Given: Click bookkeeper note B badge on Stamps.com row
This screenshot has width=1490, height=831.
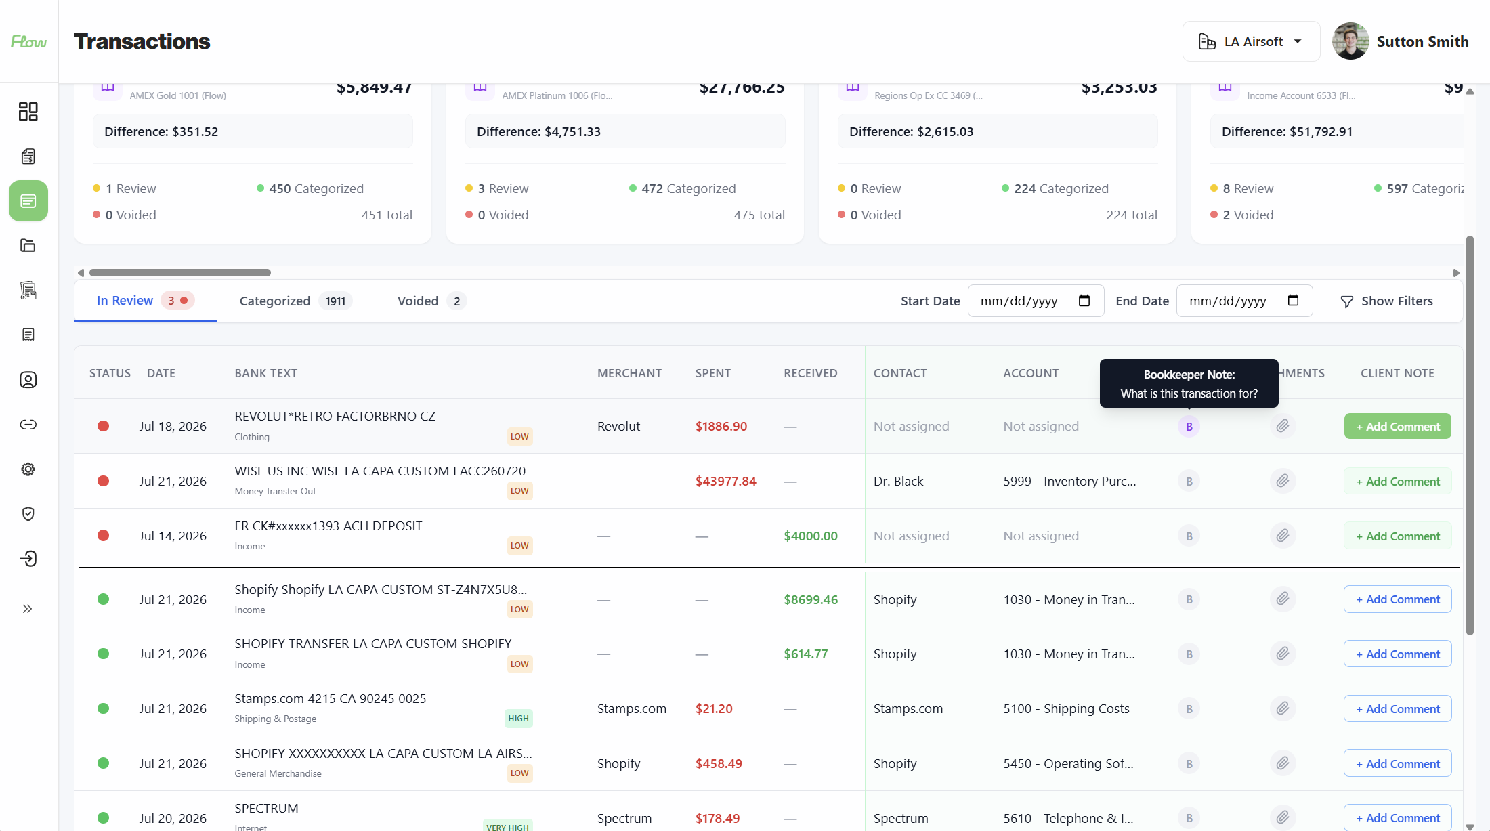Looking at the screenshot, I should coord(1189,709).
